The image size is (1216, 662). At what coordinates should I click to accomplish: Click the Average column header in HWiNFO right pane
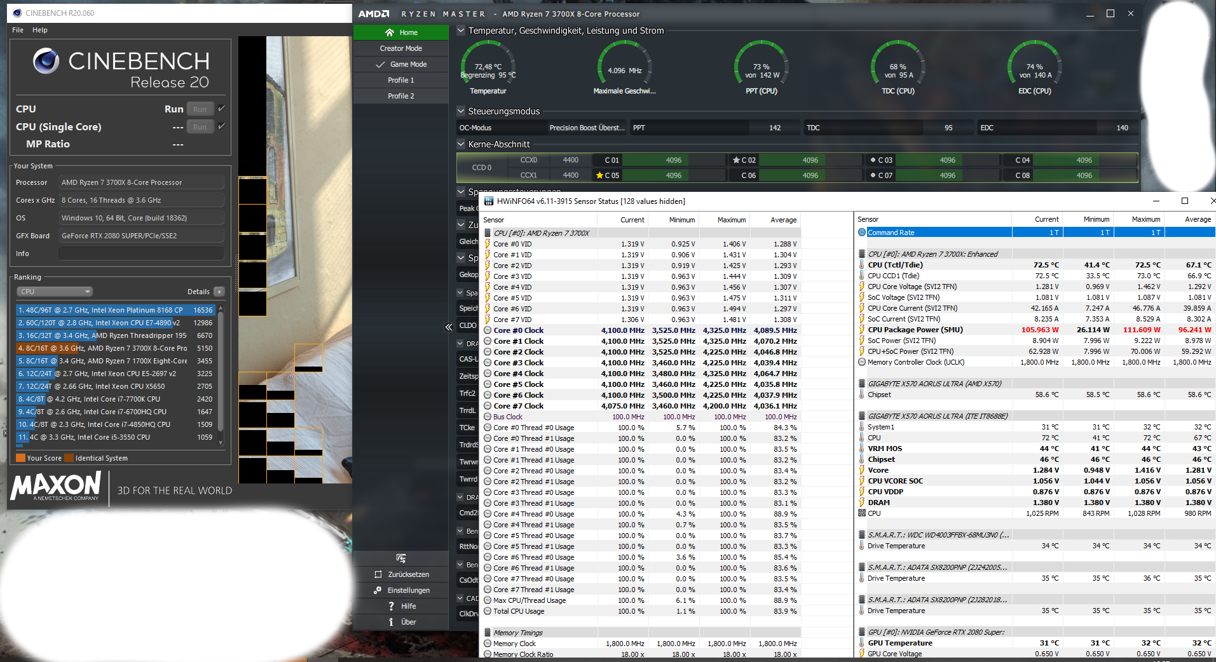coord(1198,219)
